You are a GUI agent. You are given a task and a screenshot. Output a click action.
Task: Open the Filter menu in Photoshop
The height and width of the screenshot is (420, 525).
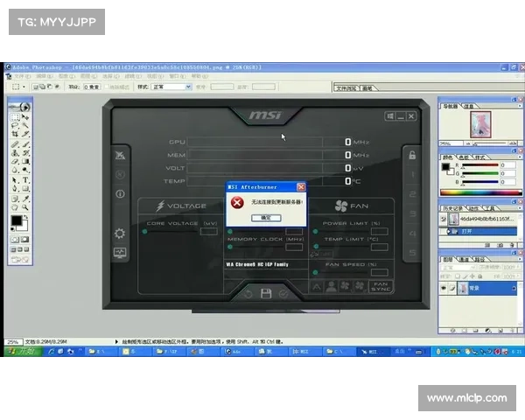coord(133,76)
